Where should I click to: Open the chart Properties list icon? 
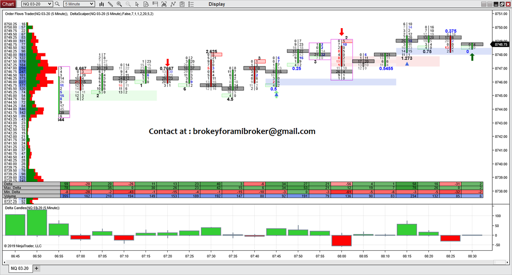point(191,4)
